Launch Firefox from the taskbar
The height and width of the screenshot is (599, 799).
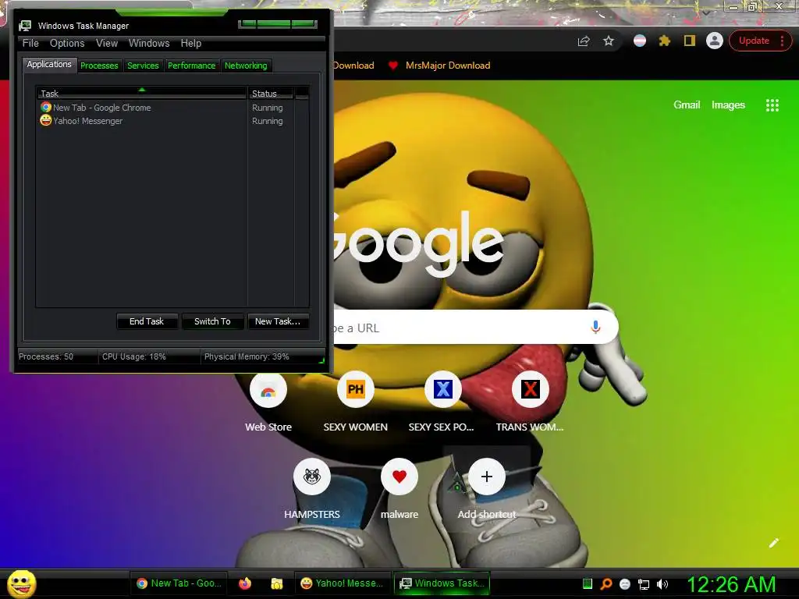(x=245, y=583)
